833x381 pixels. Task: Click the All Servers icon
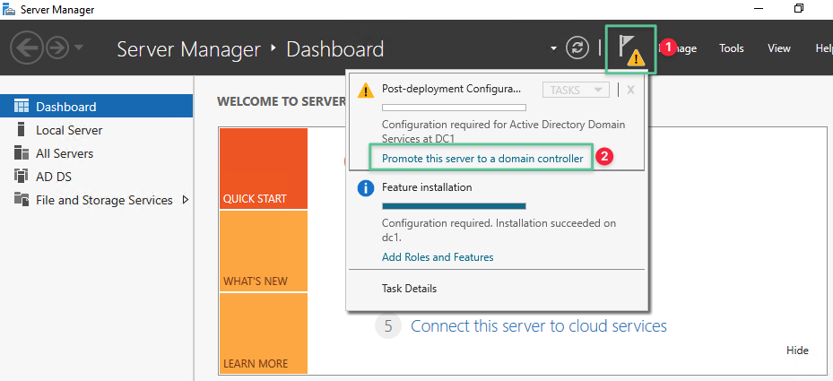coord(22,153)
